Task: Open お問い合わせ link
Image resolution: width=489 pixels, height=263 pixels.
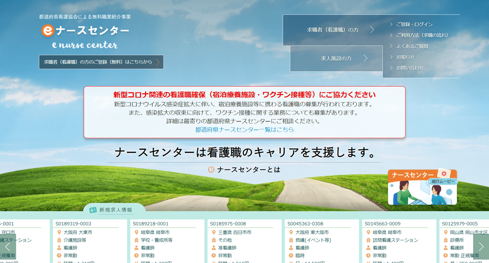Action: tap(410, 68)
